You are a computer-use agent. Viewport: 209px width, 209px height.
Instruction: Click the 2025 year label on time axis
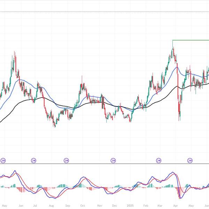point(130,206)
